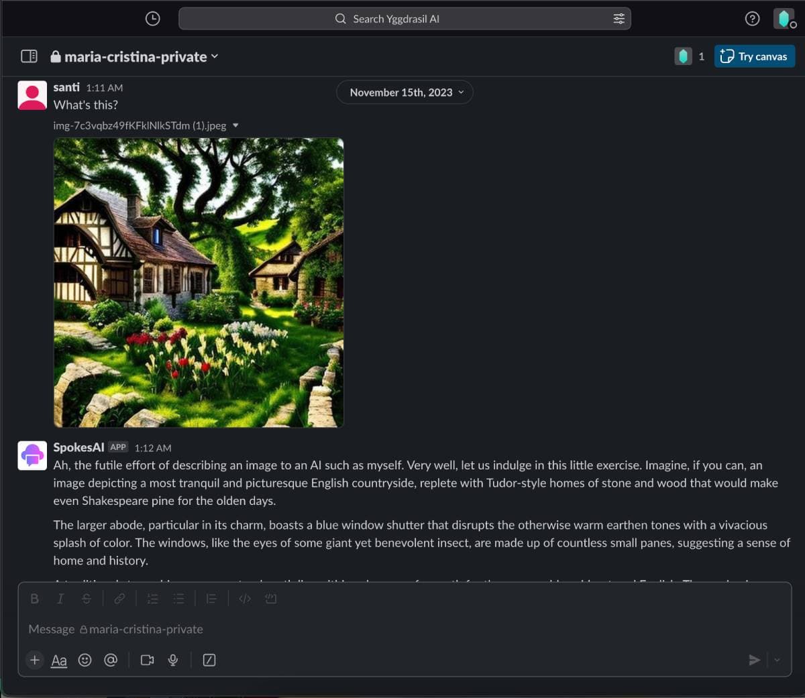
Task: Record a video clip
Action: point(147,660)
